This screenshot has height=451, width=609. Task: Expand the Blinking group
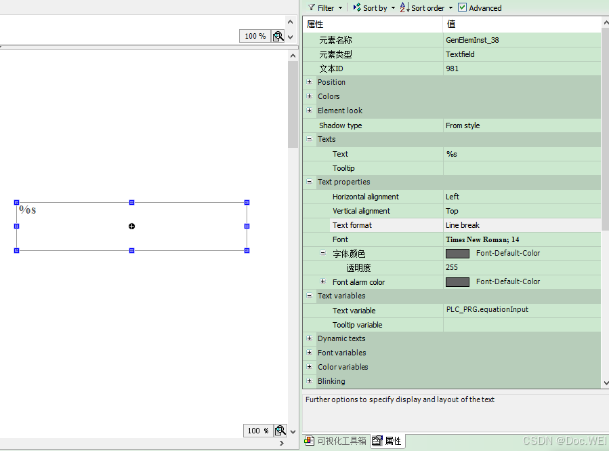pos(309,381)
